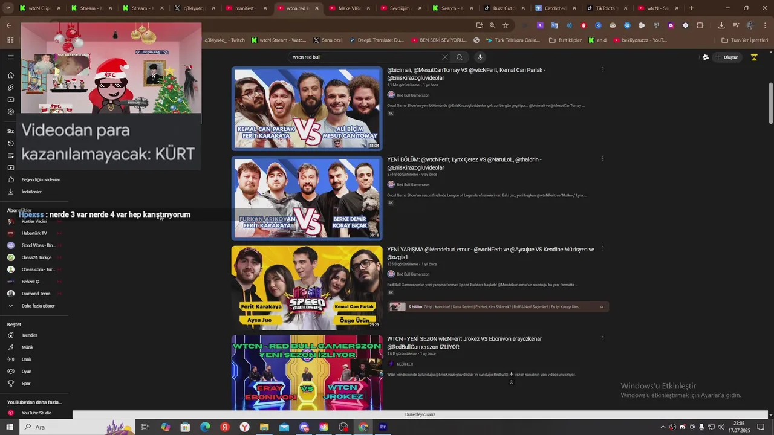Open the YouTube hamburger menu
Screen dimensions: 774x435
tap(10, 57)
